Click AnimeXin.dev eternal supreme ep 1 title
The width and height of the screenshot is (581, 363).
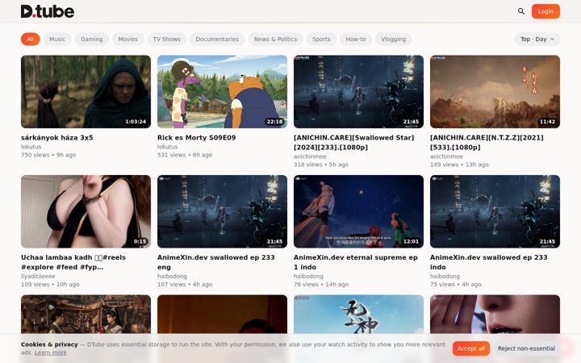coord(356,262)
